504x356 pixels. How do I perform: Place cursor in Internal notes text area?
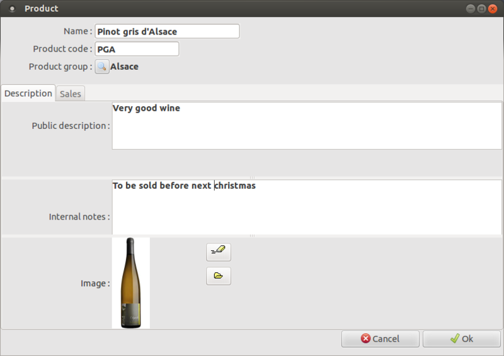click(x=307, y=207)
